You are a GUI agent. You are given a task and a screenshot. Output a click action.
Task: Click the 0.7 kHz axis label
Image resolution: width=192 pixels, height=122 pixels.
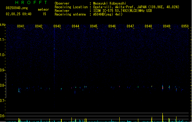pyautogui.click(x=2, y=101)
